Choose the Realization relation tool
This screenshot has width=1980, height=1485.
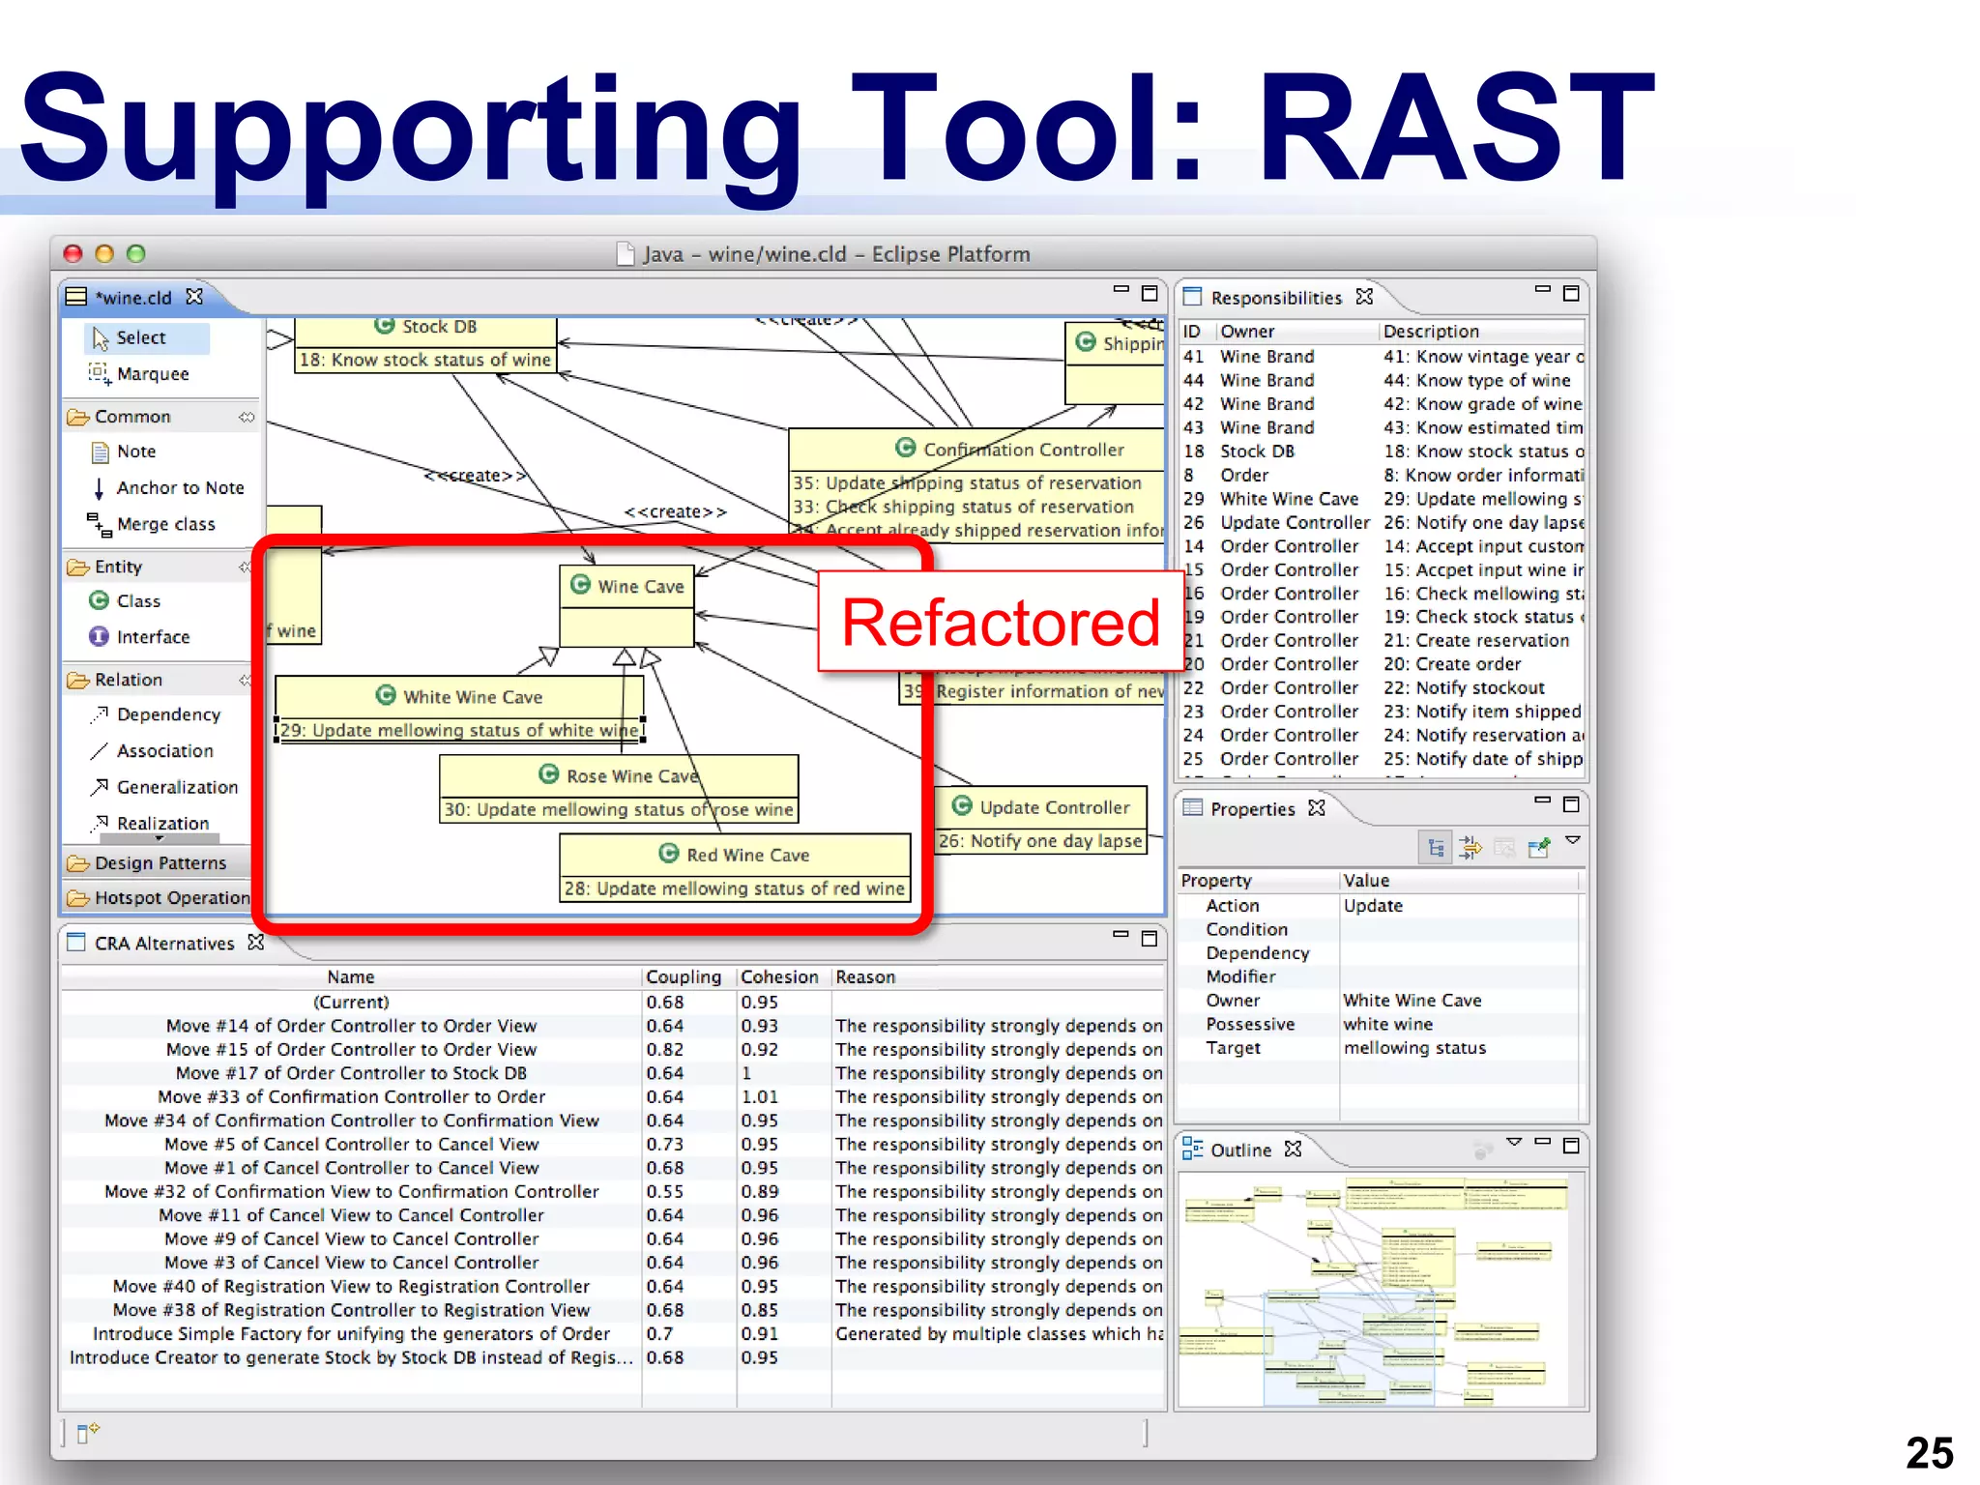tap(151, 823)
